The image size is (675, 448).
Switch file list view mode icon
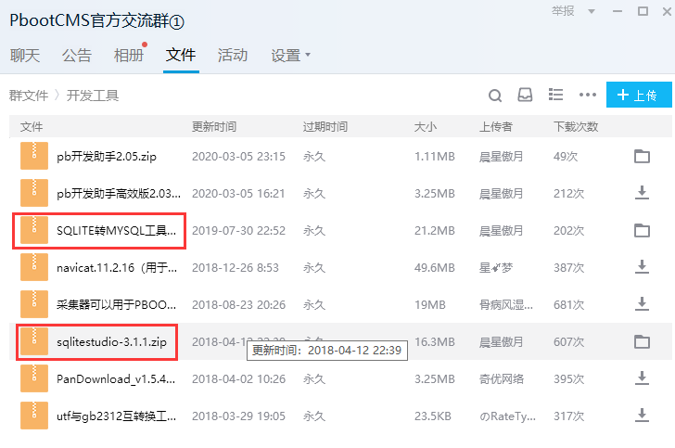556,95
